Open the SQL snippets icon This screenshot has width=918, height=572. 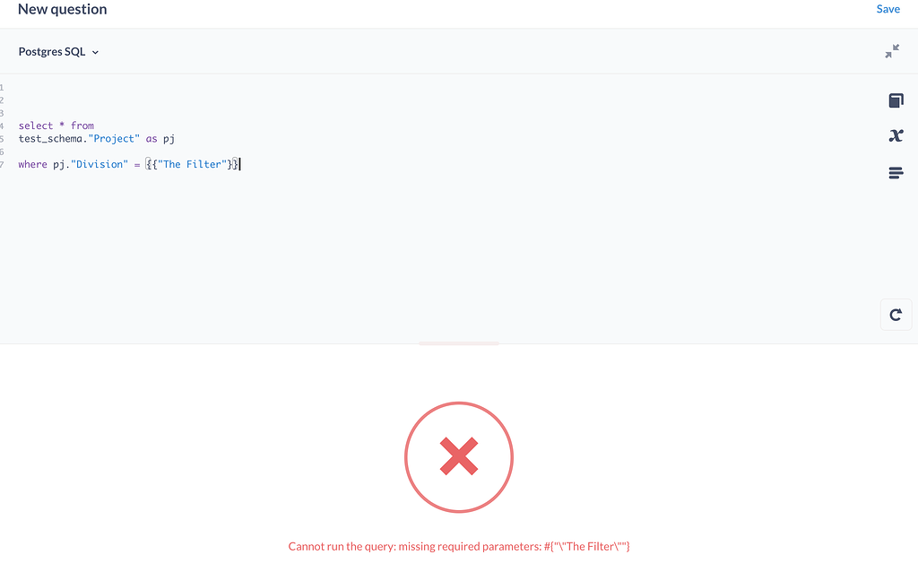tap(896, 173)
